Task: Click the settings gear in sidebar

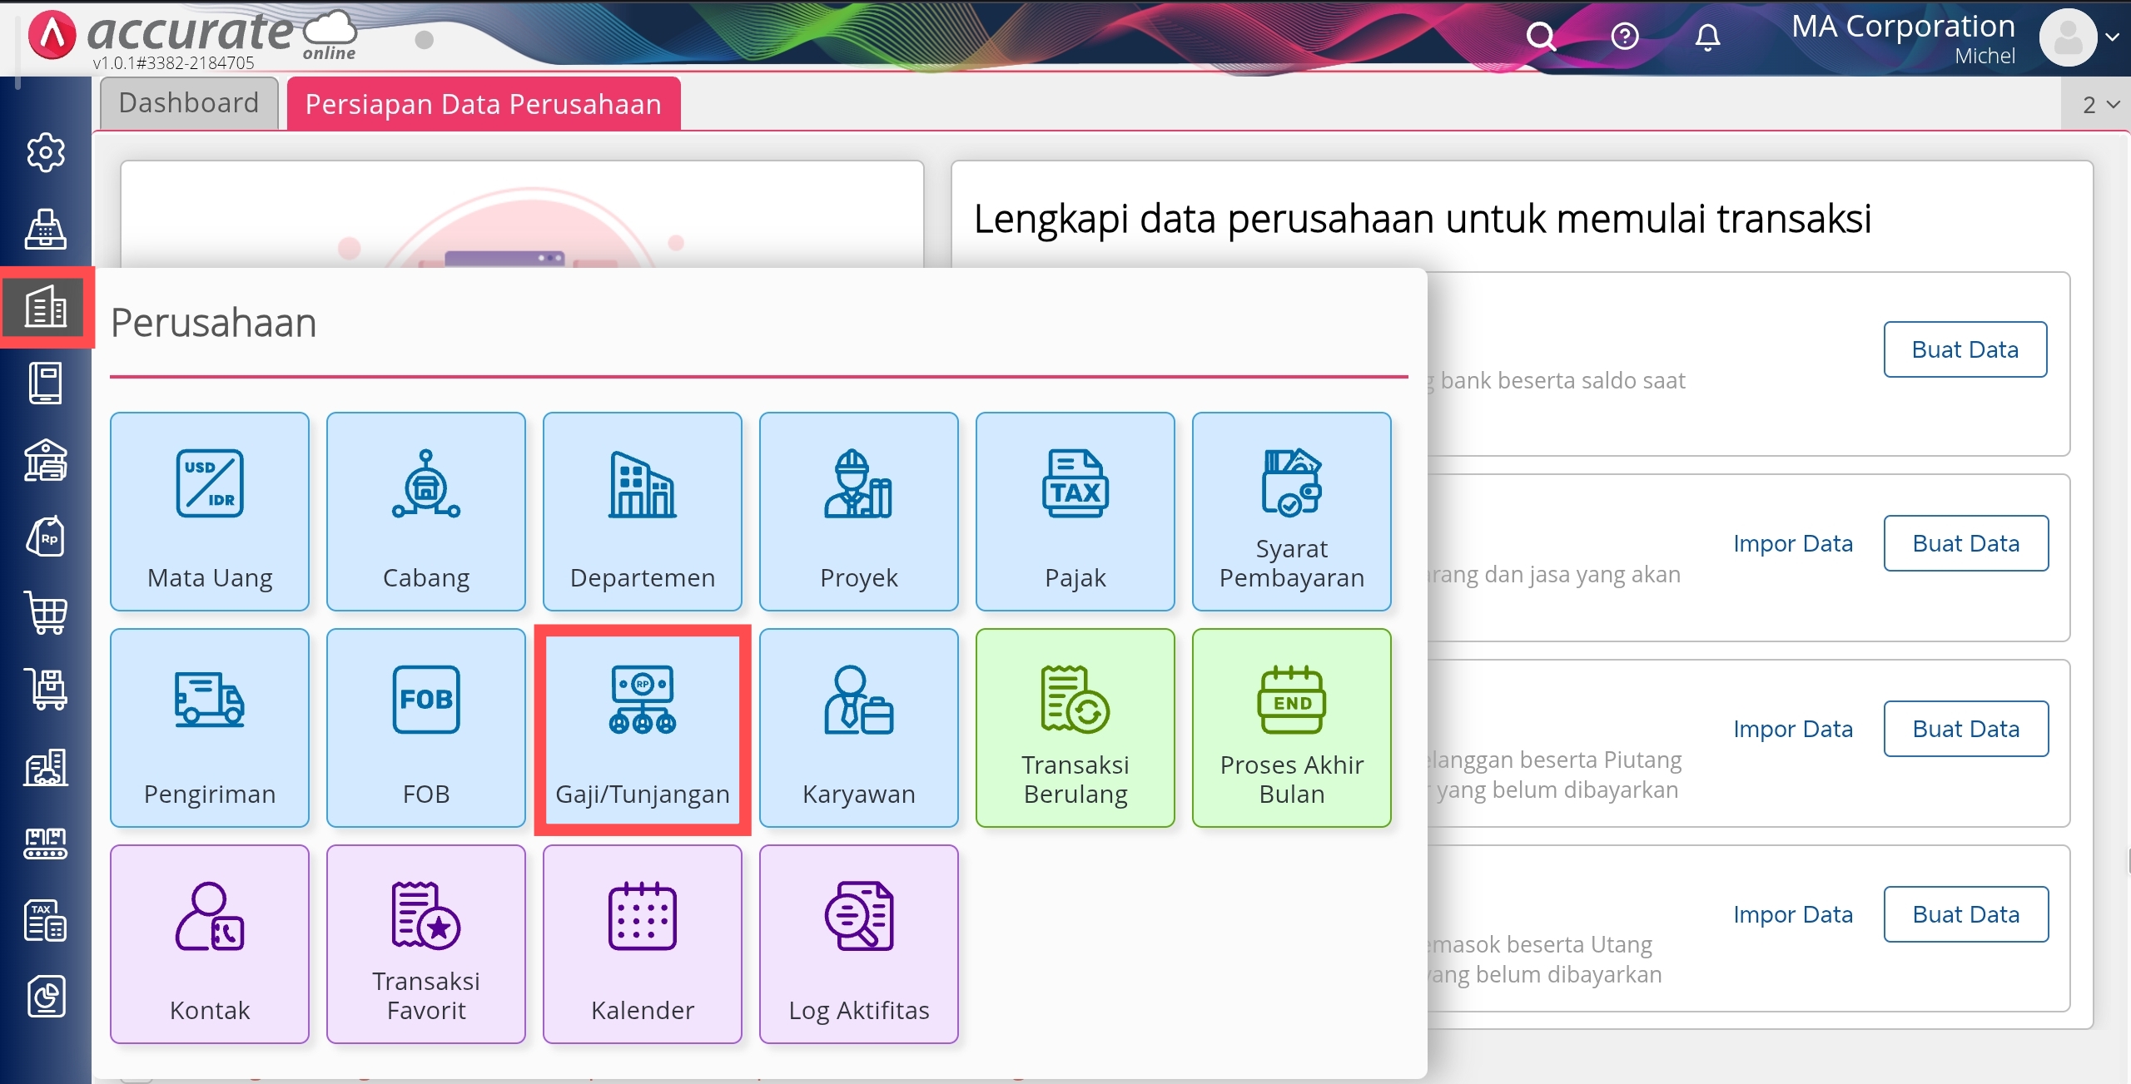Action: 46,153
